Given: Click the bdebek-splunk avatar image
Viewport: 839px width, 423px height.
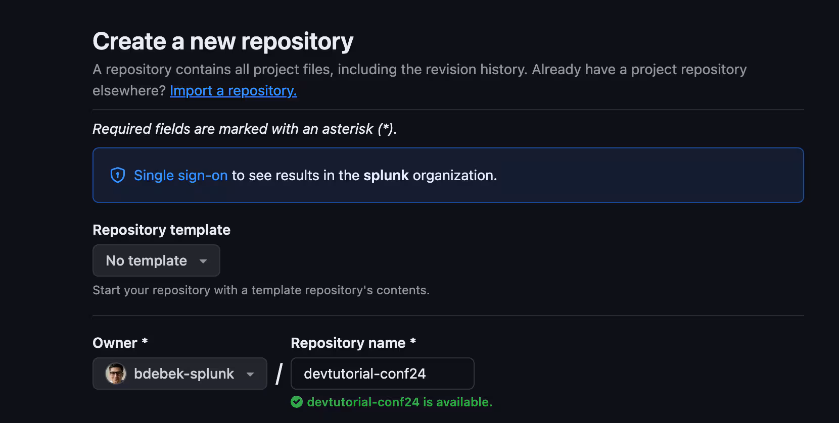Looking at the screenshot, I should click(116, 374).
